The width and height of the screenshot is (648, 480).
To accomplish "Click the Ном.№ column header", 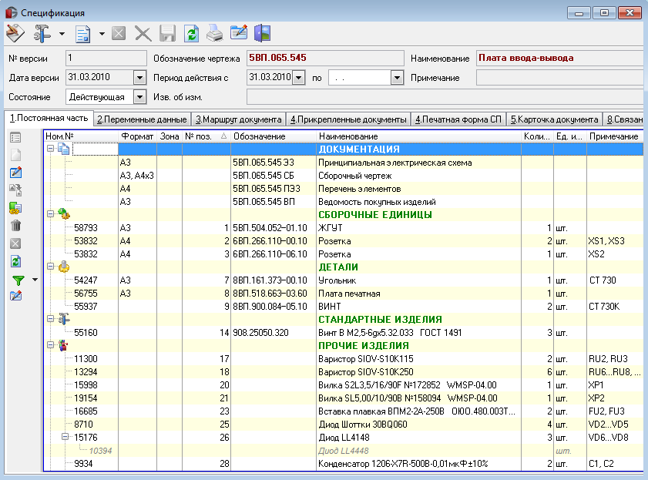I will click(81, 136).
